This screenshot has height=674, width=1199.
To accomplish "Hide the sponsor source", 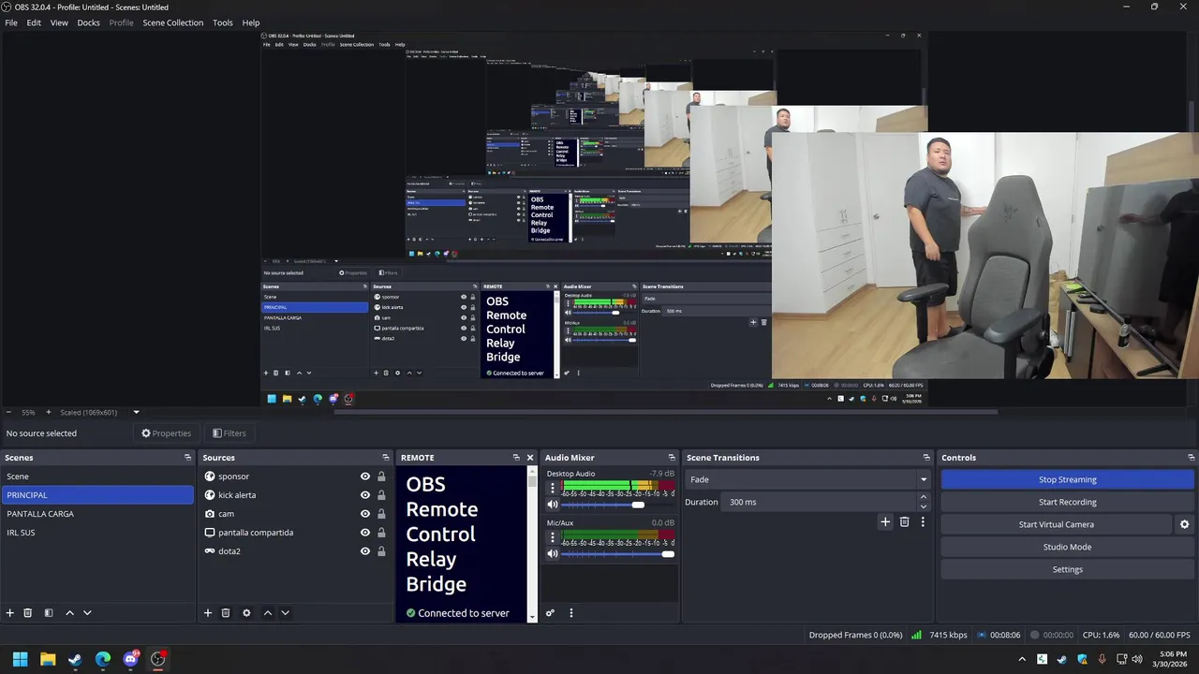I will (x=365, y=476).
